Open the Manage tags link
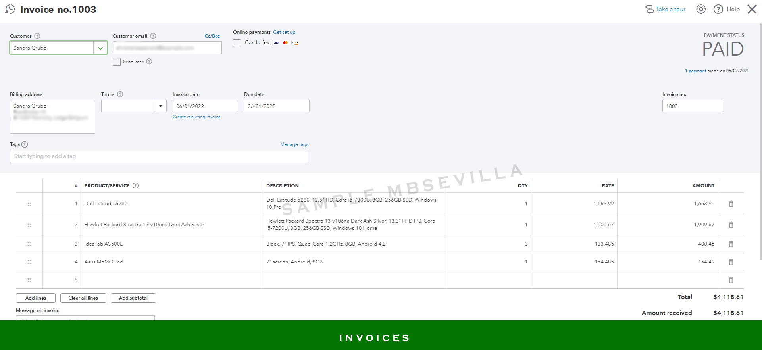The image size is (762, 350). tap(294, 144)
